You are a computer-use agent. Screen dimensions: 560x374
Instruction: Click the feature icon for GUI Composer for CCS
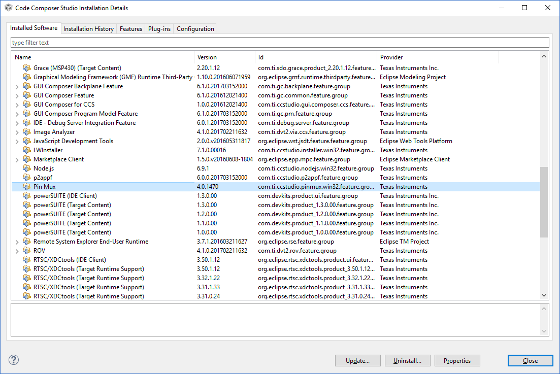click(27, 104)
